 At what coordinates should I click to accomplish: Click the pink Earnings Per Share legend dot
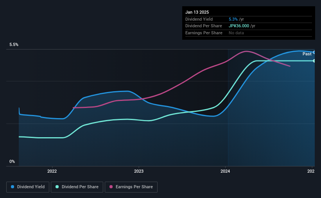(x=111, y=187)
